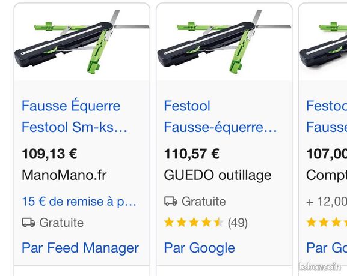Select the ManoMano.fr seller name

coord(64,175)
